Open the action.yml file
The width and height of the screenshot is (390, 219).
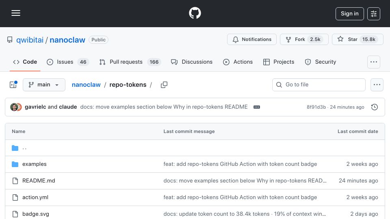35,198
